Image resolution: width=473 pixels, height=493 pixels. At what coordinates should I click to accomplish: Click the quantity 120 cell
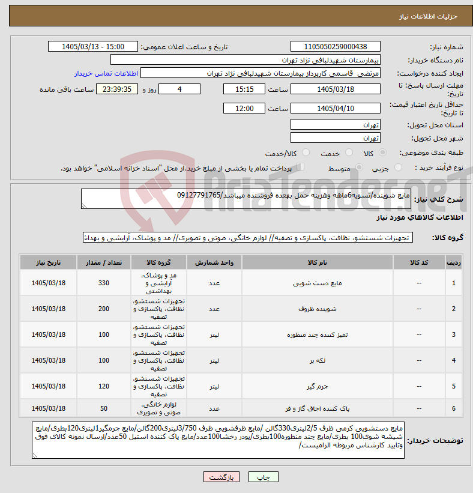tap(104, 386)
